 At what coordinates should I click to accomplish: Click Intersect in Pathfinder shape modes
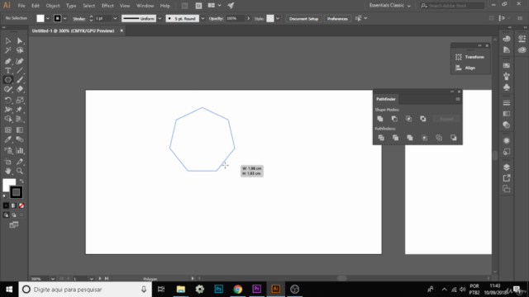pos(408,119)
